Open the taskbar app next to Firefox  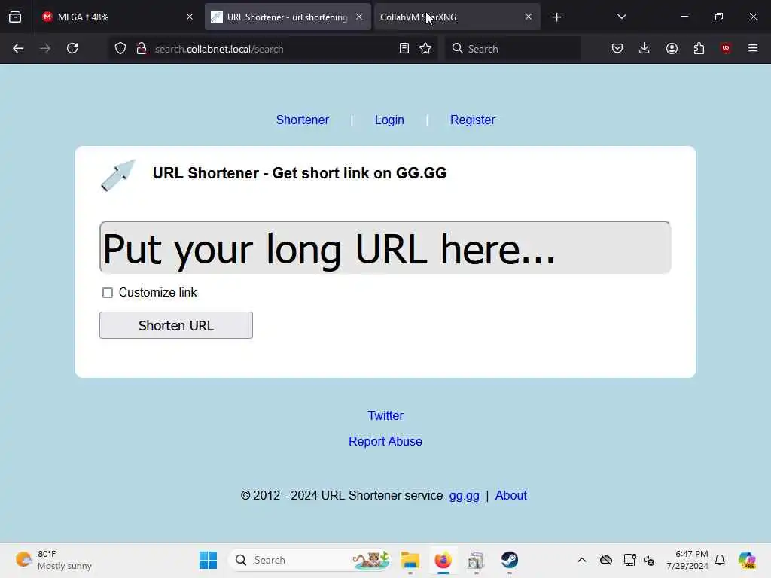coord(476,560)
